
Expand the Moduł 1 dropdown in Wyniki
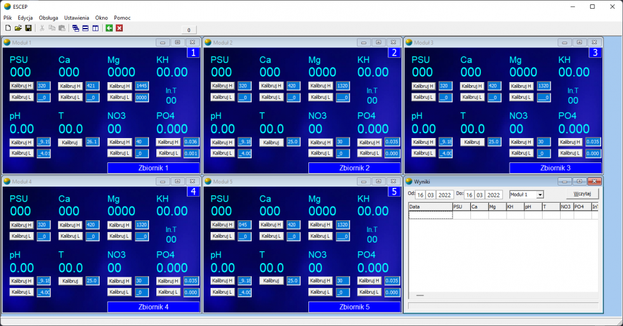point(540,195)
